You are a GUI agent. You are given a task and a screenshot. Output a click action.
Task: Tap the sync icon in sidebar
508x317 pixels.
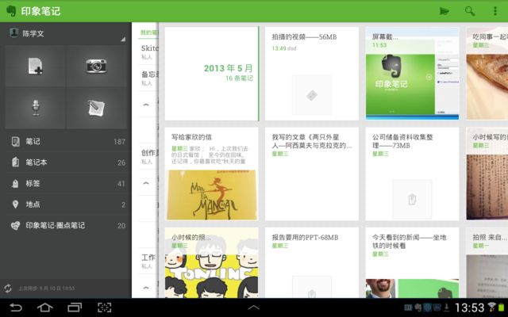coord(8,288)
